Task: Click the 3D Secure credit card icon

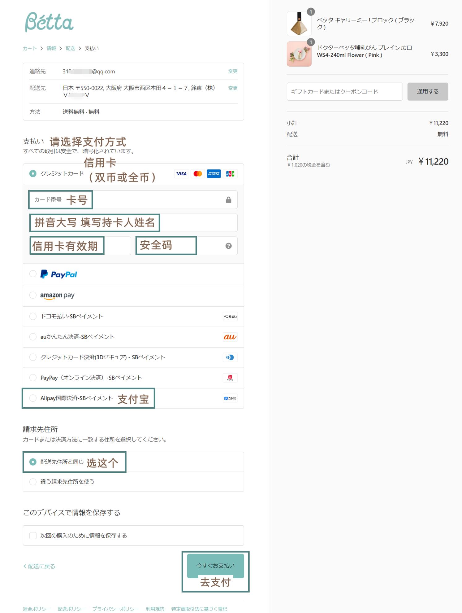Action: (x=230, y=357)
